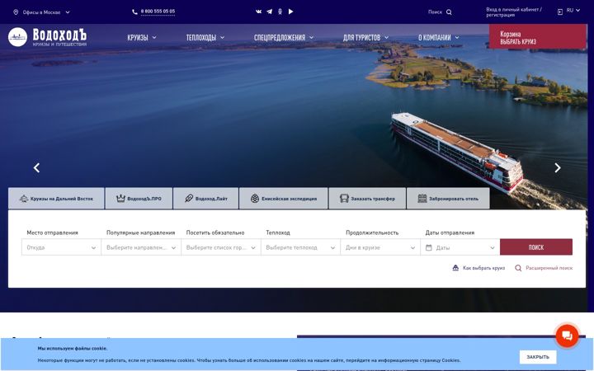The height and width of the screenshot is (371, 594).
Task: Click the location pin icon near Офисы в Москве
Action: [x=16, y=12]
